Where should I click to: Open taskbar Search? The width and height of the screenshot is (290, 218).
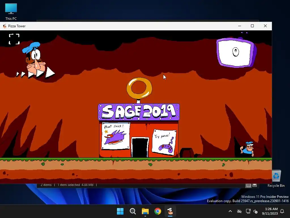(133, 211)
